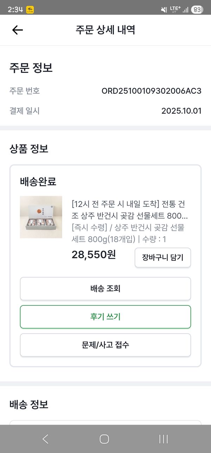
Task: Tap the payment date 2025.10.01
Action: (x=181, y=111)
